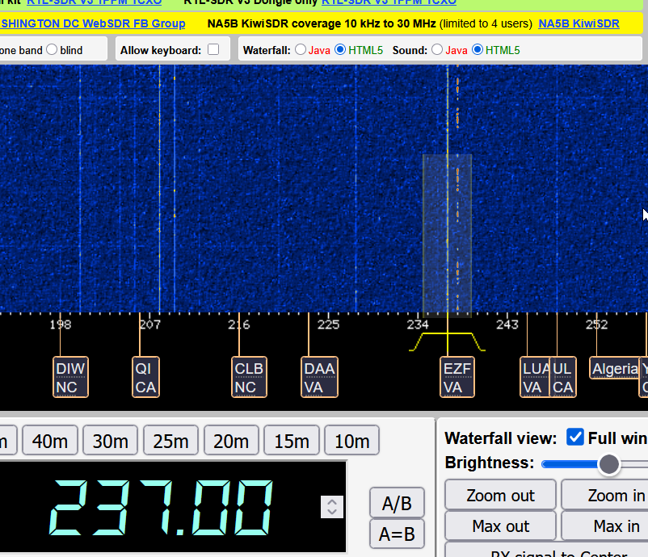Click the Algeria station label

(x=614, y=368)
